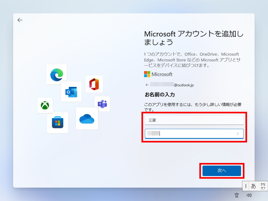Image resolution: width=268 pixels, height=201 pixels.
Task: Click the second name input field
Action: tap(194, 134)
